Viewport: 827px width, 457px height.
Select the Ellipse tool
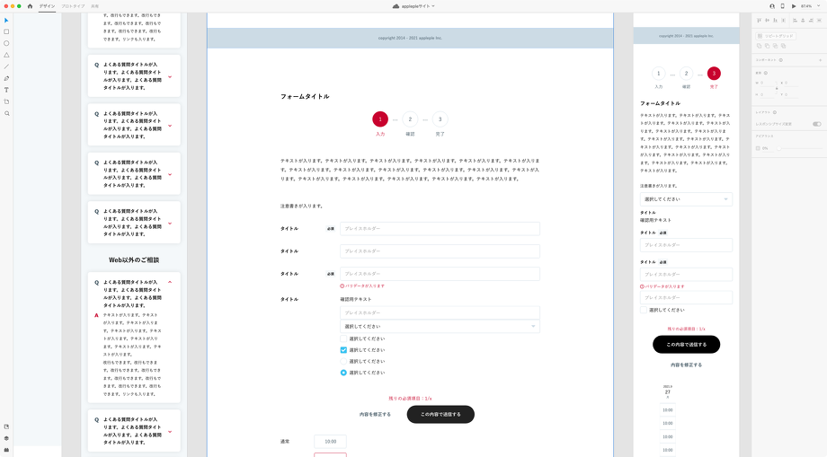pos(6,43)
